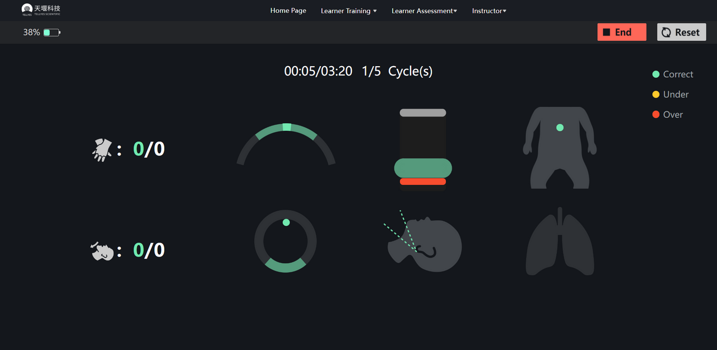Click the compression depth bar indicator
This screenshot has width=717, height=350.
423,150
